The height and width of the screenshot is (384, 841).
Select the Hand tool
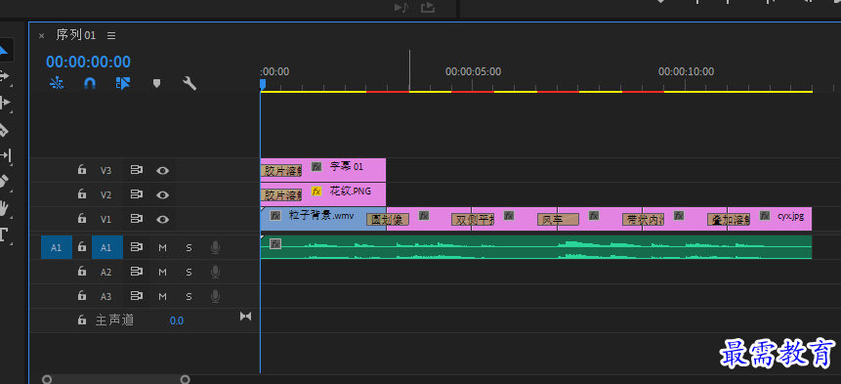(4, 207)
